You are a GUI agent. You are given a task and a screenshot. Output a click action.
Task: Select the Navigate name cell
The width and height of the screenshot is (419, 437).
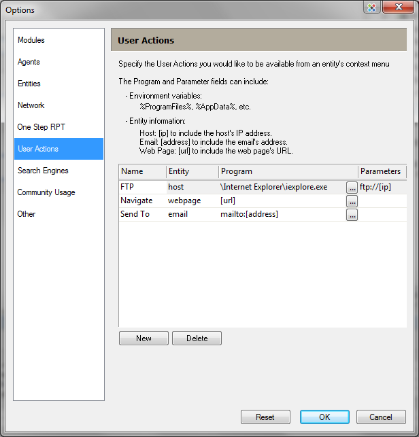coord(143,200)
